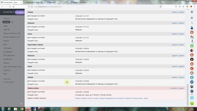Open 'журнал' for 'Оплата остатка'
Viewport: 197px width, 111px height.
tap(181, 88)
